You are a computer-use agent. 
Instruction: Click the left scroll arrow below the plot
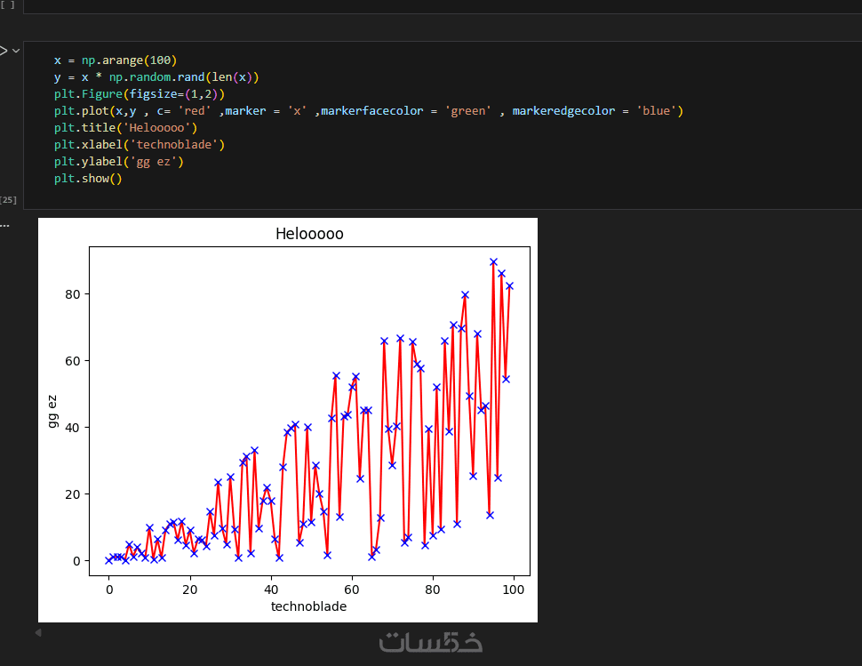[37, 632]
